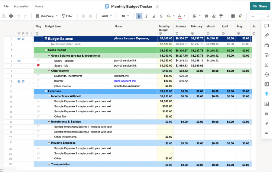This screenshot has width=272, height=172.
Task: Open Attachments panel in right sidebar
Action: click(x=267, y=36)
